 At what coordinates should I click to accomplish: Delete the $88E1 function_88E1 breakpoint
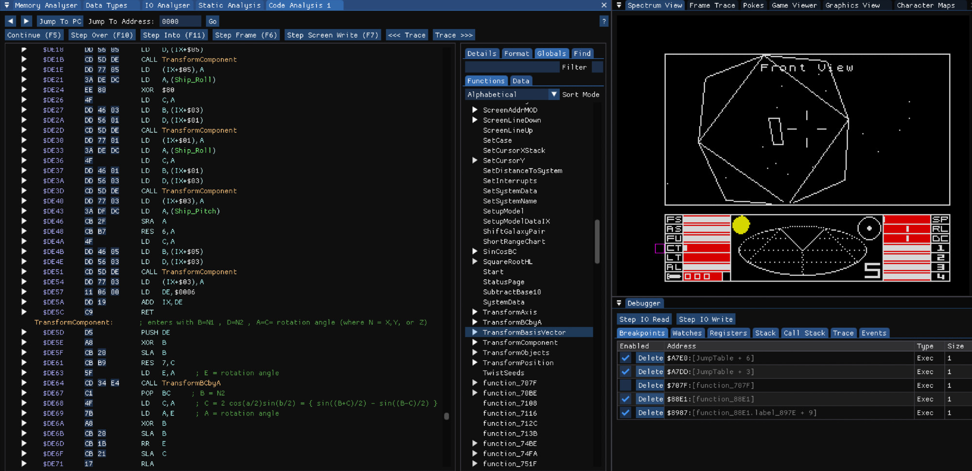coord(650,399)
